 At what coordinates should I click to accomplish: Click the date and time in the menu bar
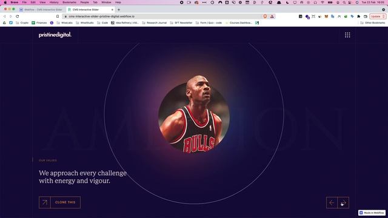tap(373, 2)
